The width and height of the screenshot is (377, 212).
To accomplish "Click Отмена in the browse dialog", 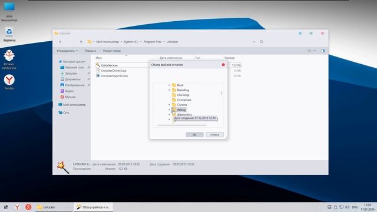I will tap(214, 135).
